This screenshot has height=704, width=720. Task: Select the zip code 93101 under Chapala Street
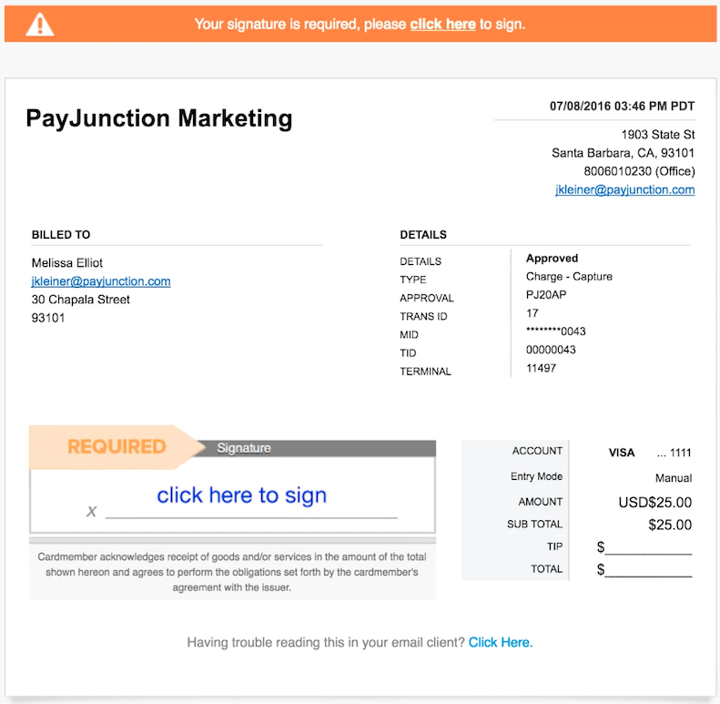[47, 318]
